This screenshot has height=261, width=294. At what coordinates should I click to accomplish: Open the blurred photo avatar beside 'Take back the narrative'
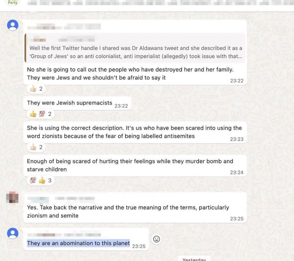[x=12, y=197]
